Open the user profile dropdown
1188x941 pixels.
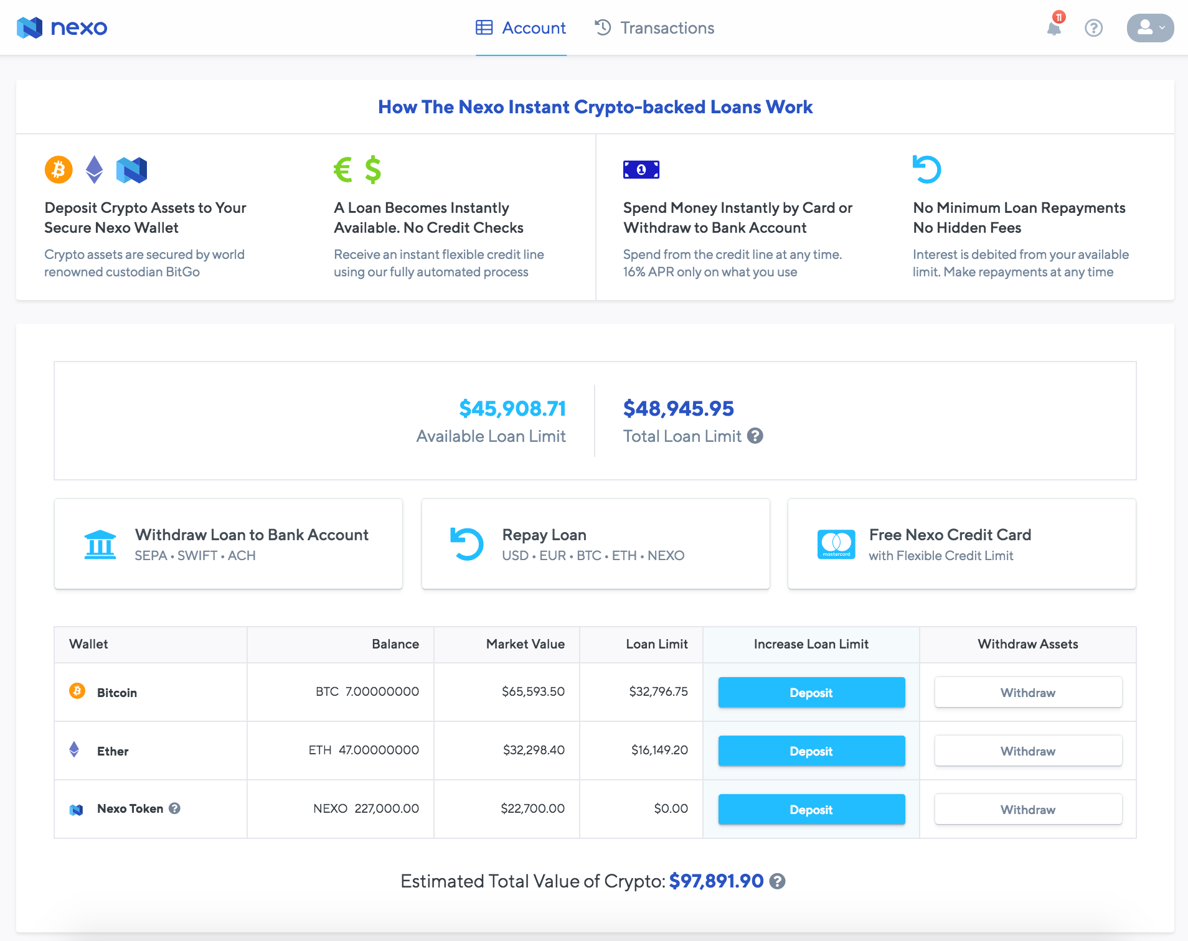tap(1150, 28)
